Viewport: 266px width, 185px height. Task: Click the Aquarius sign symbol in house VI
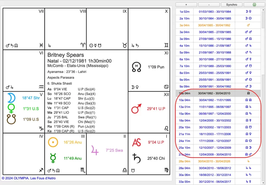click(x=41, y=87)
